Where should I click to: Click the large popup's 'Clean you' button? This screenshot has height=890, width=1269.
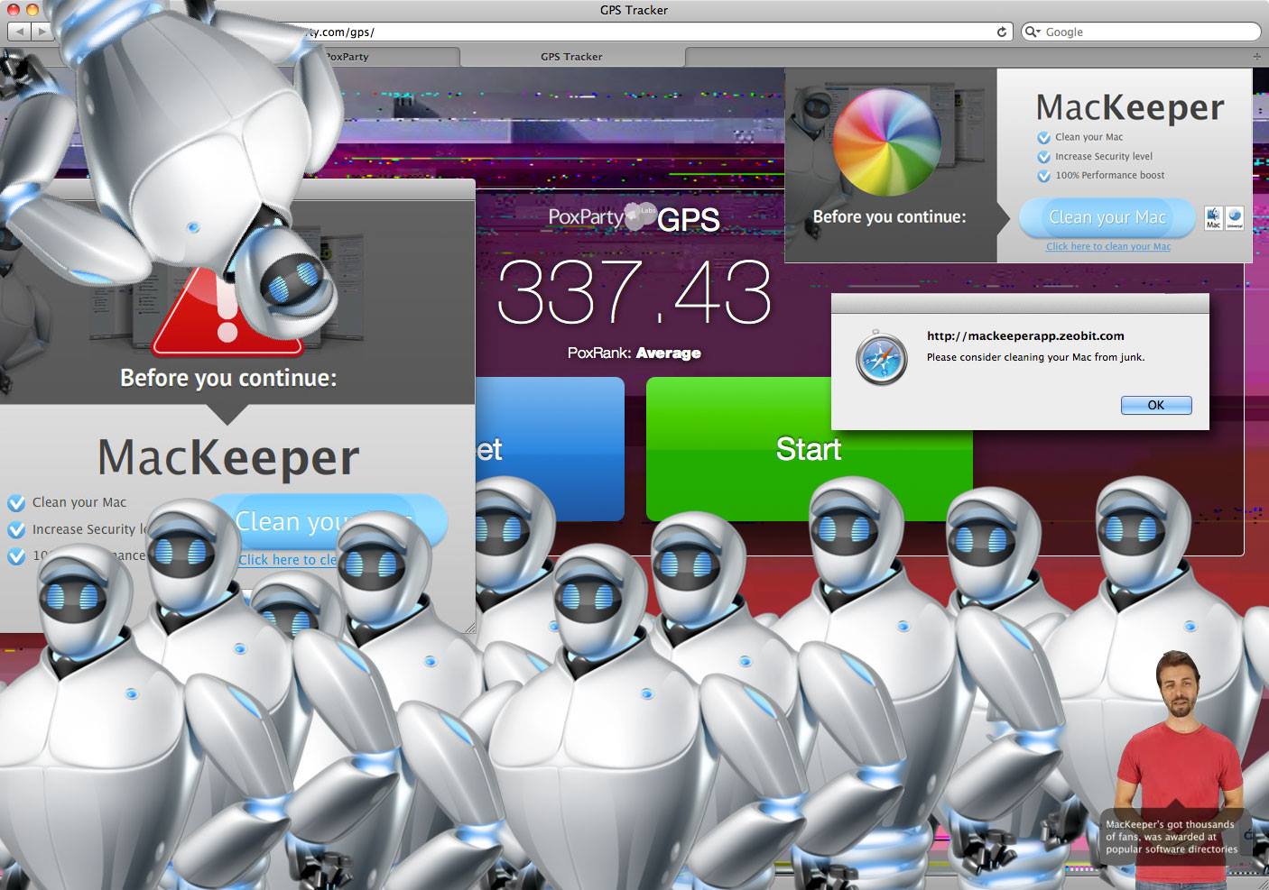[x=327, y=520]
